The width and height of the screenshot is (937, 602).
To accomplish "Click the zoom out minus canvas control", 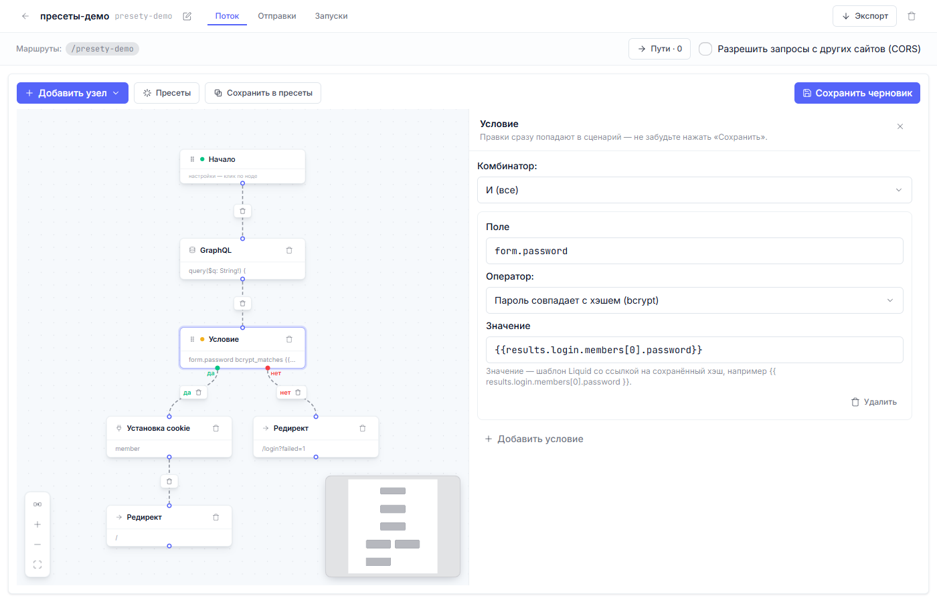I will [37, 544].
